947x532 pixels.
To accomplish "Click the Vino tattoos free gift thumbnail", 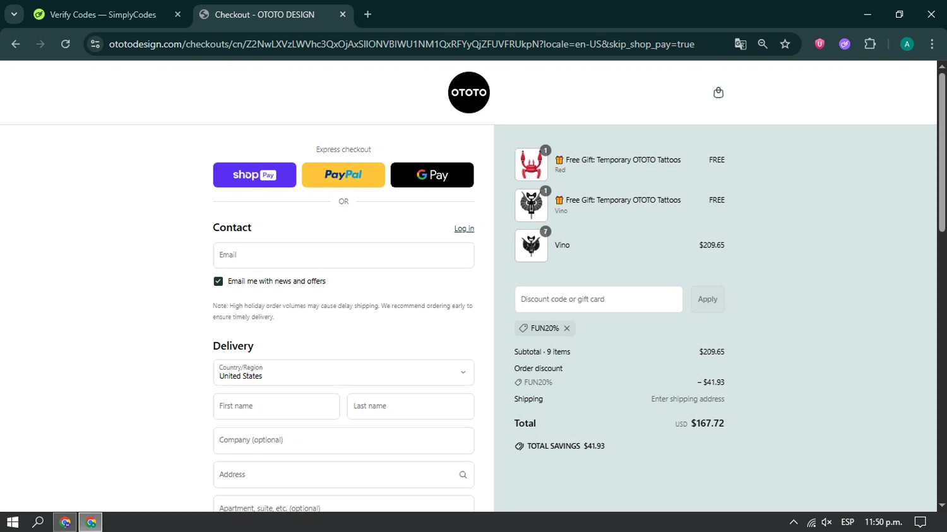I will coord(531,205).
